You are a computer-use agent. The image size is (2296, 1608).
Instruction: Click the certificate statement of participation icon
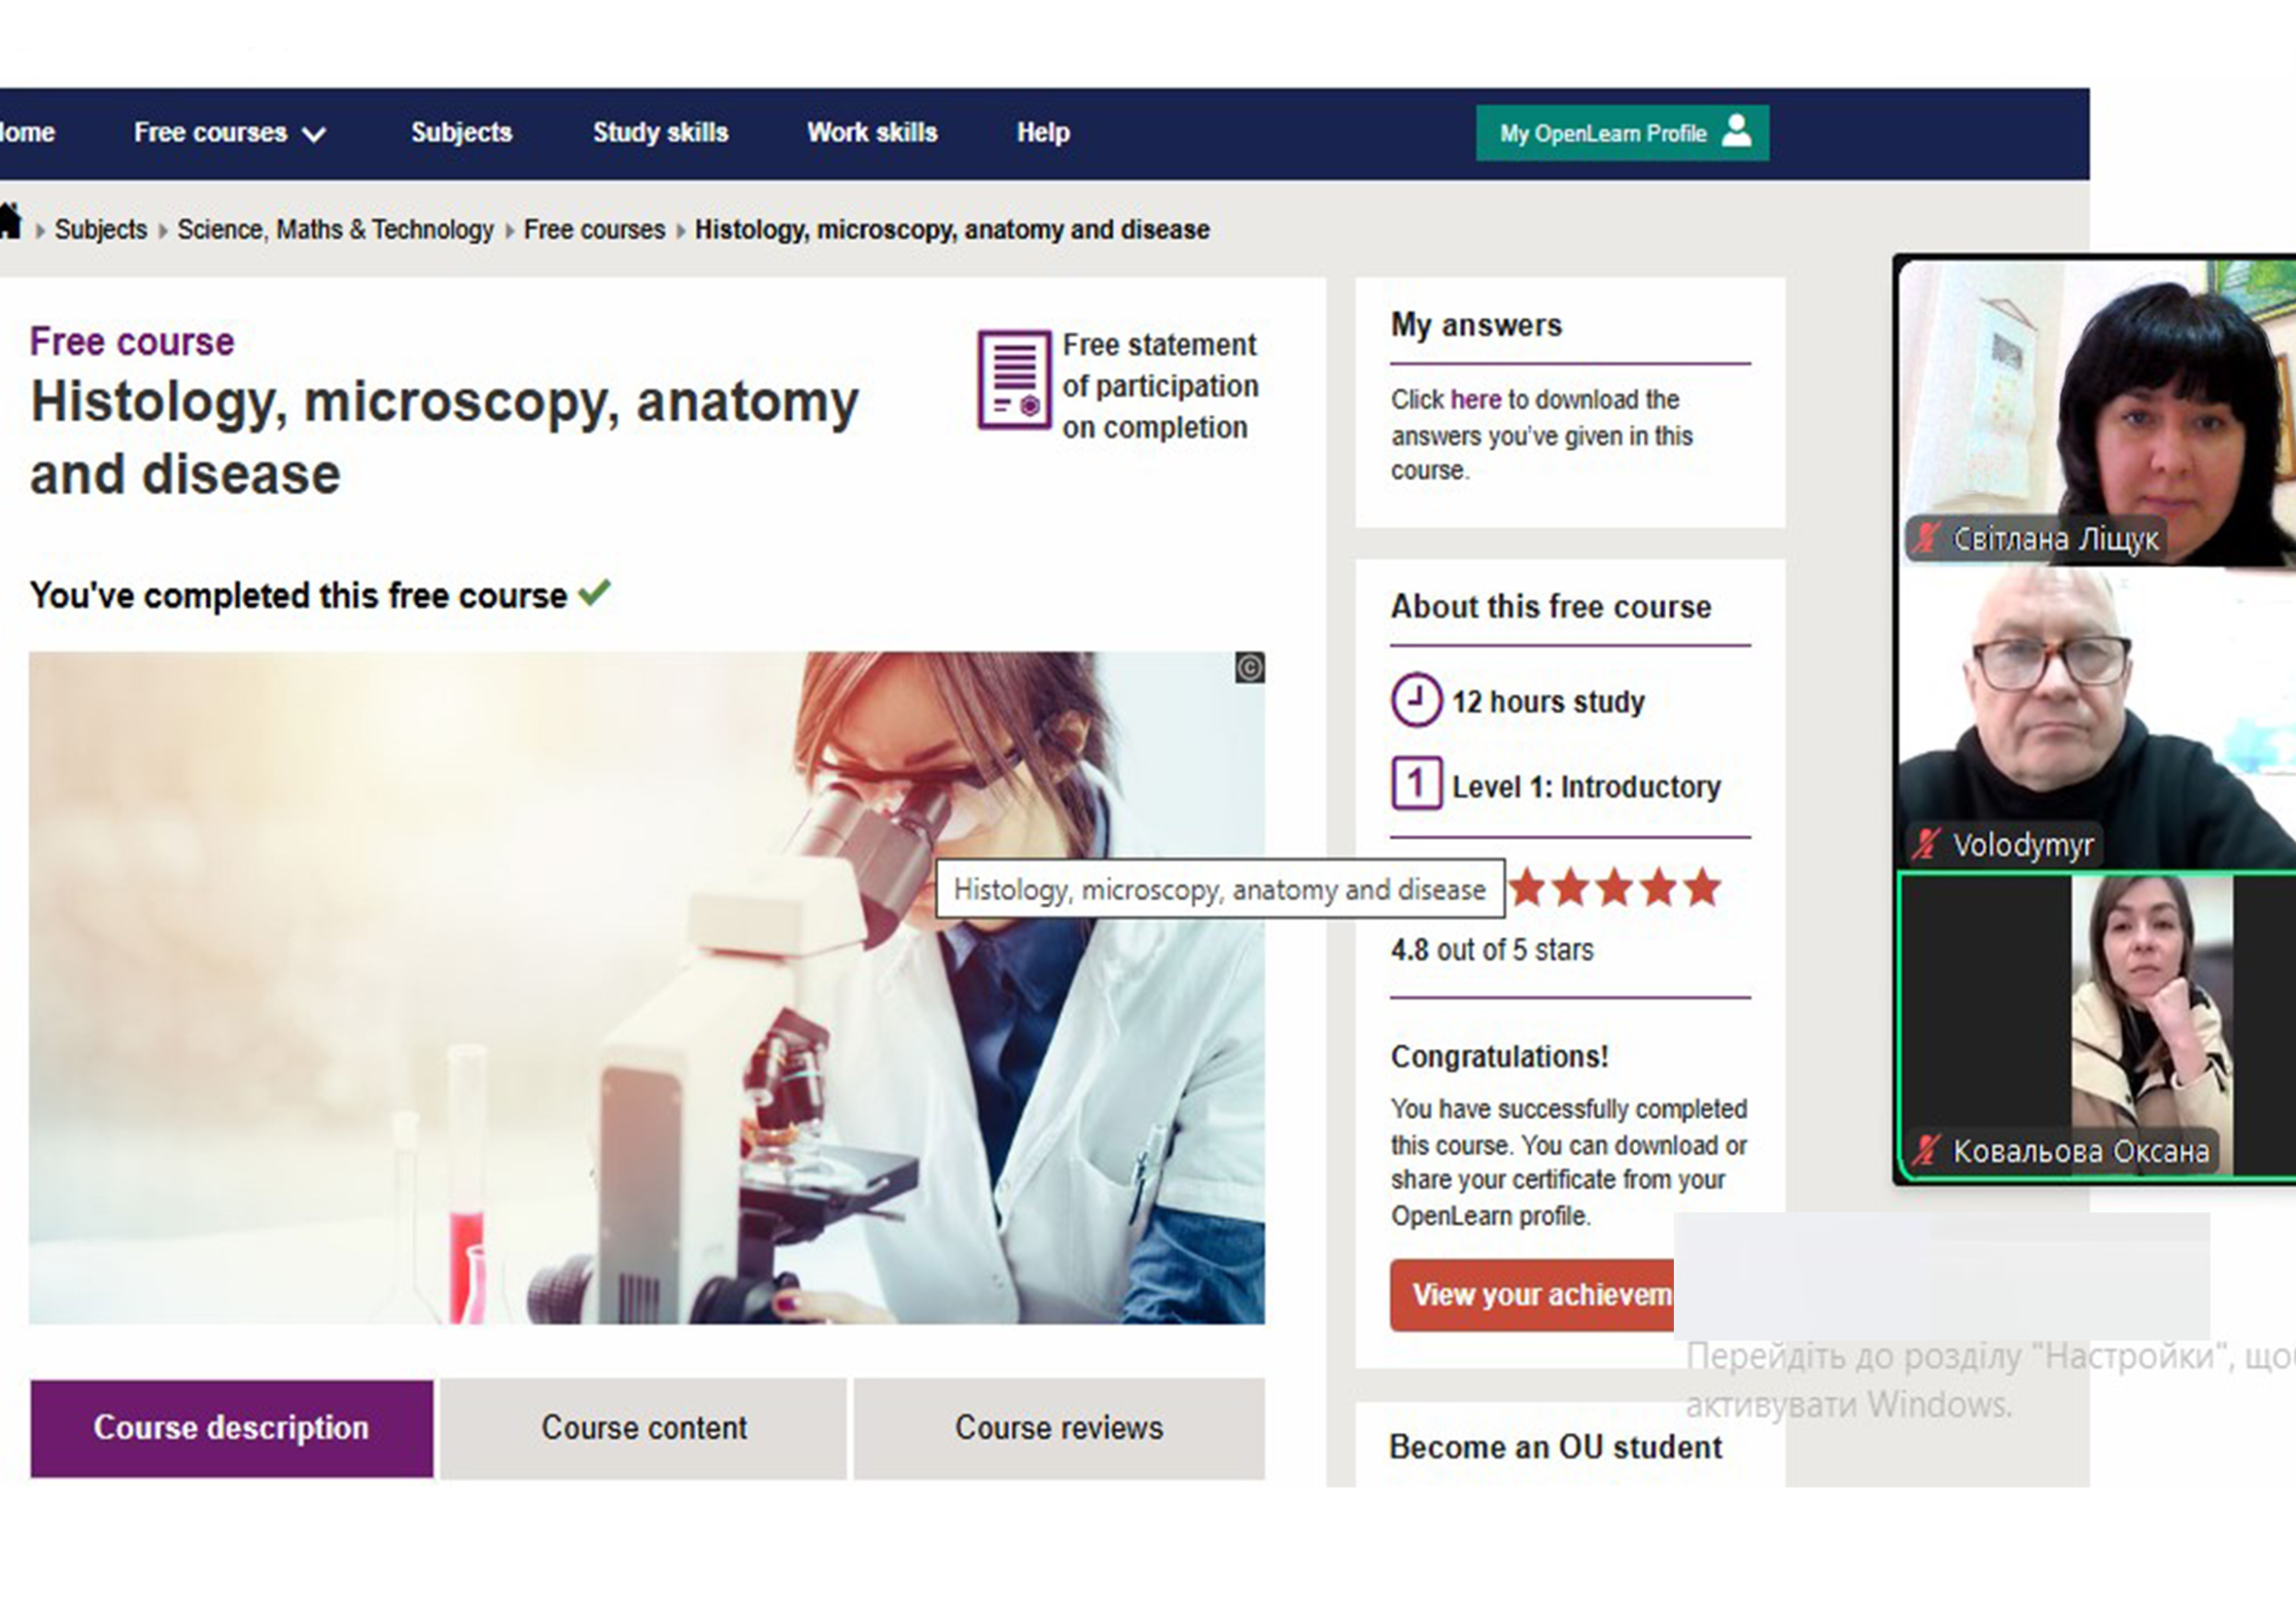[1014, 380]
